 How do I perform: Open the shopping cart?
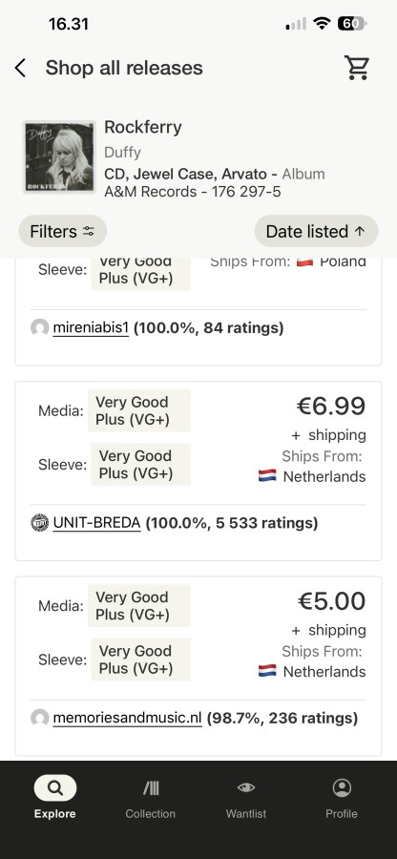pyautogui.click(x=357, y=68)
